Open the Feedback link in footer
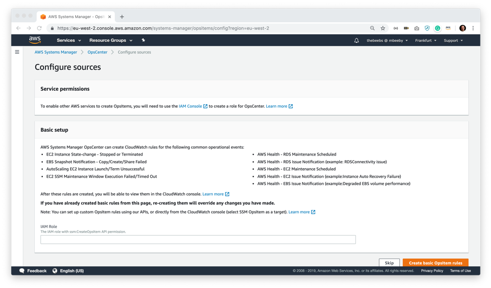The height and width of the screenshot is (288, 491). [37, 271]
